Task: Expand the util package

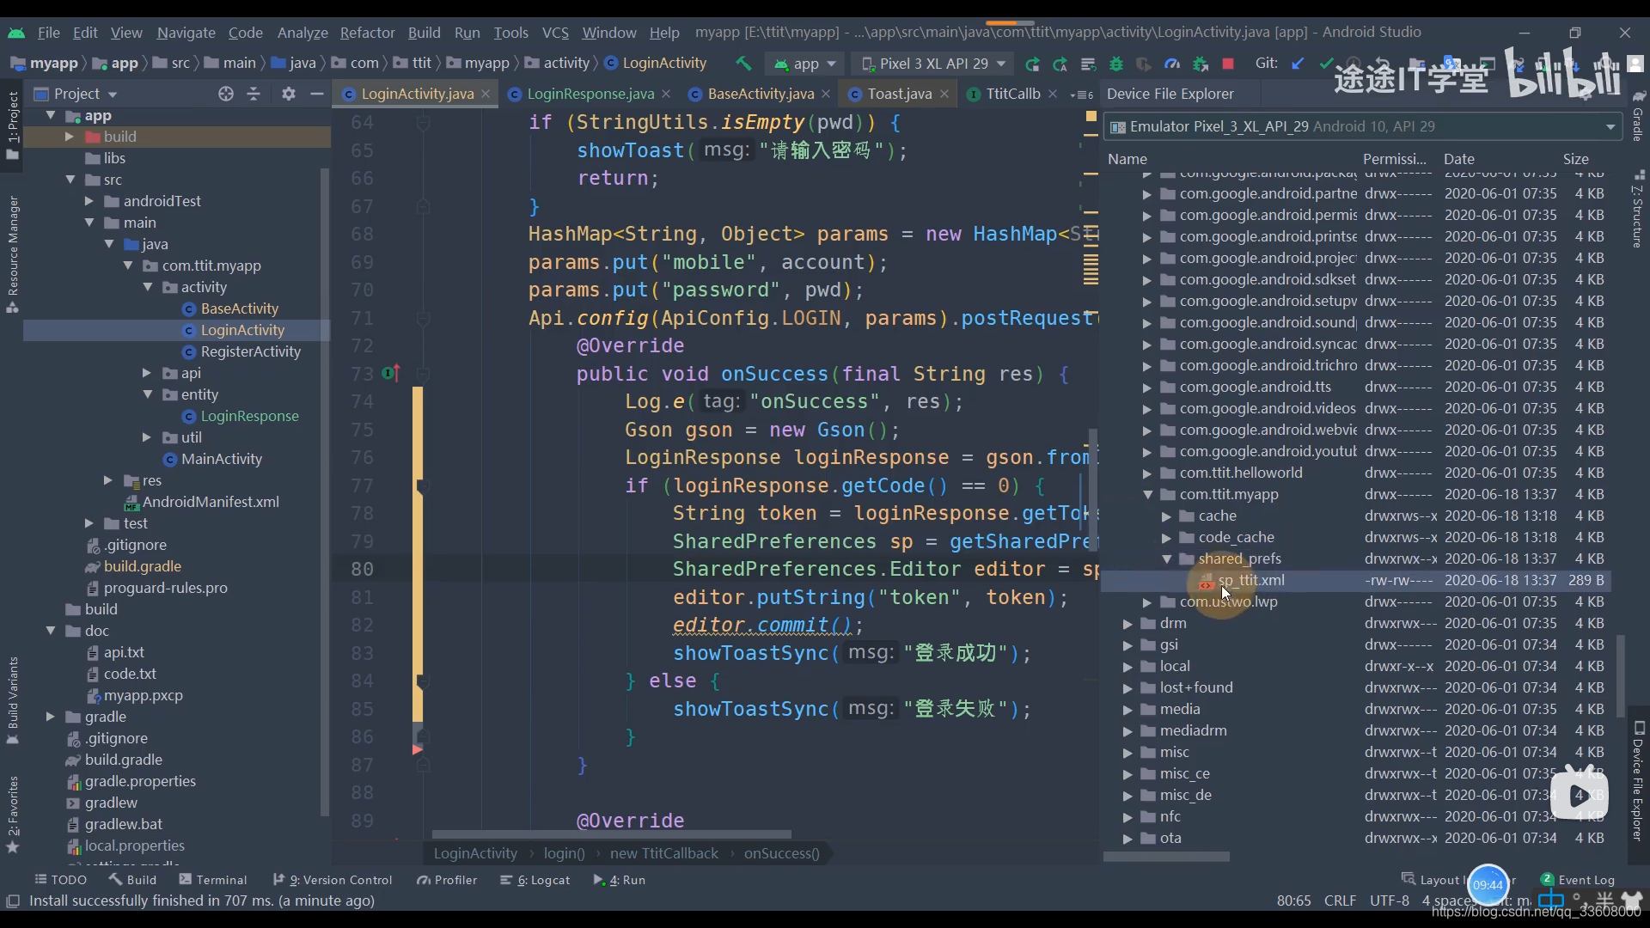Action: (147, 437)
